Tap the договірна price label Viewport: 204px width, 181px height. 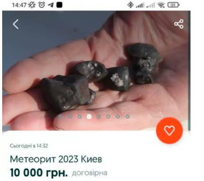point(90,173)
